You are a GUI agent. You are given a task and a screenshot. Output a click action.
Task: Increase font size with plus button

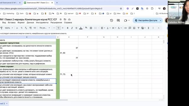click(x=63, y=28)
